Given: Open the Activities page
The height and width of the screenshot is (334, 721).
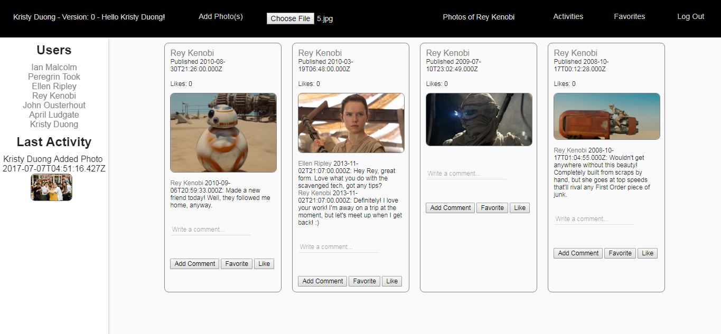Looking at the screenshot, I should (568, 16).
